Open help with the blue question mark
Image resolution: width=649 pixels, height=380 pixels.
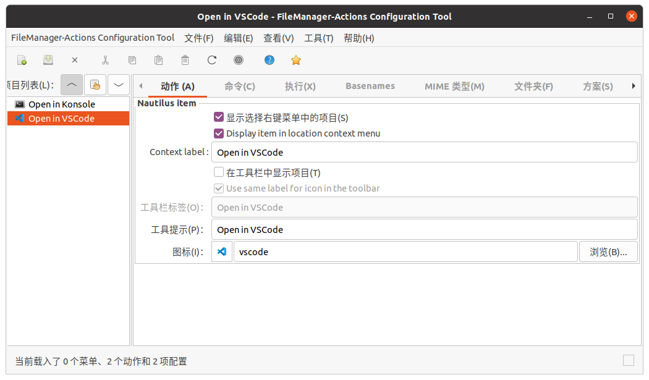pos(269,60)
